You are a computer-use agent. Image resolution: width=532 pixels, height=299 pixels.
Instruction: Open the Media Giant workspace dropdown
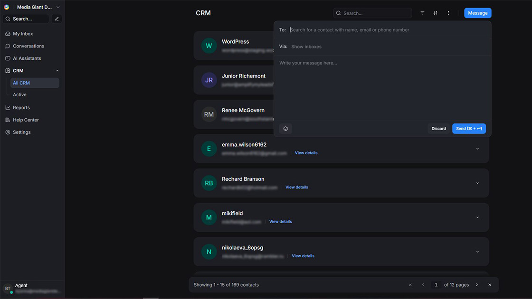58,7
